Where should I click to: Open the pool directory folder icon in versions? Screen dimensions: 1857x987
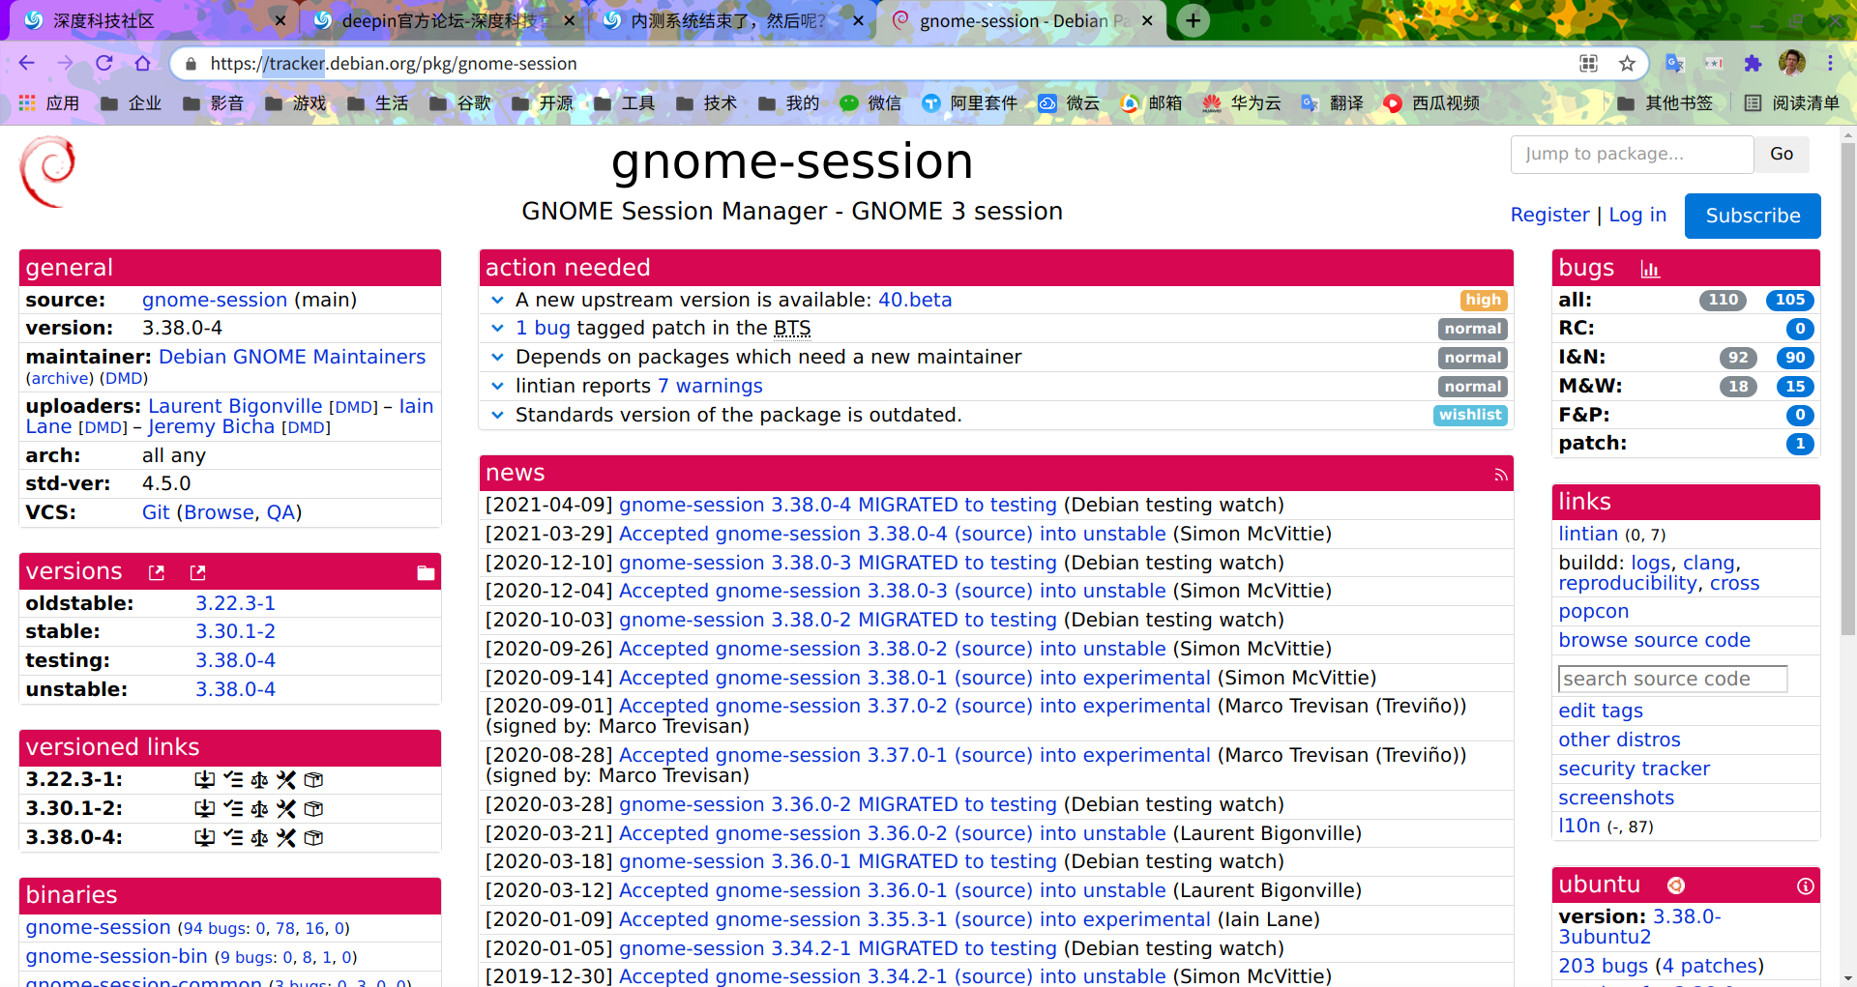pos(426,572)
